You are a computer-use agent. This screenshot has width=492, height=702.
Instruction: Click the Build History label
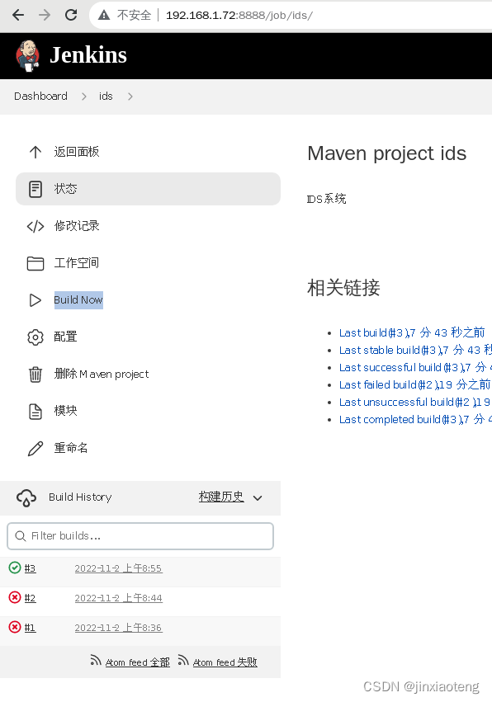point(80,497)
